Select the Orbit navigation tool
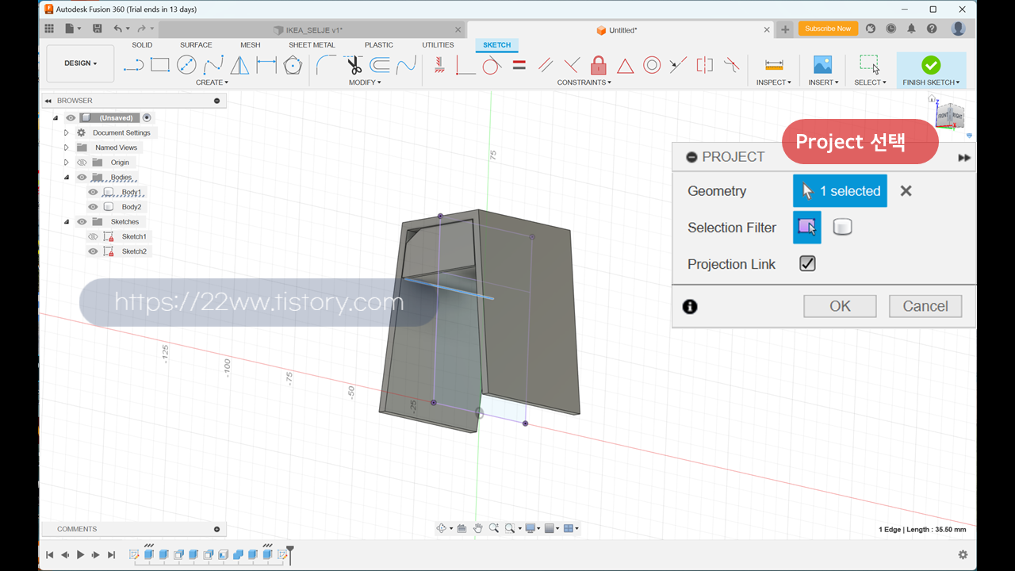This screenshot has height=571, width=1015. 442,528
